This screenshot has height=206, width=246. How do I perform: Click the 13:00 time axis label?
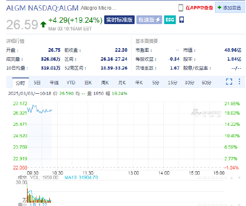pos(133,173)
